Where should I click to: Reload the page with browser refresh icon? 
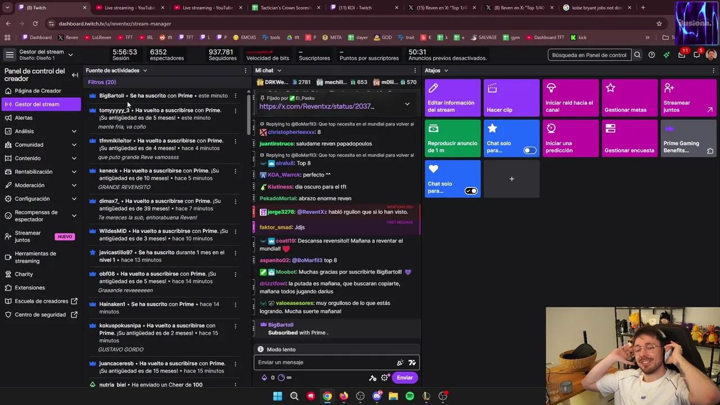point(35,24)
